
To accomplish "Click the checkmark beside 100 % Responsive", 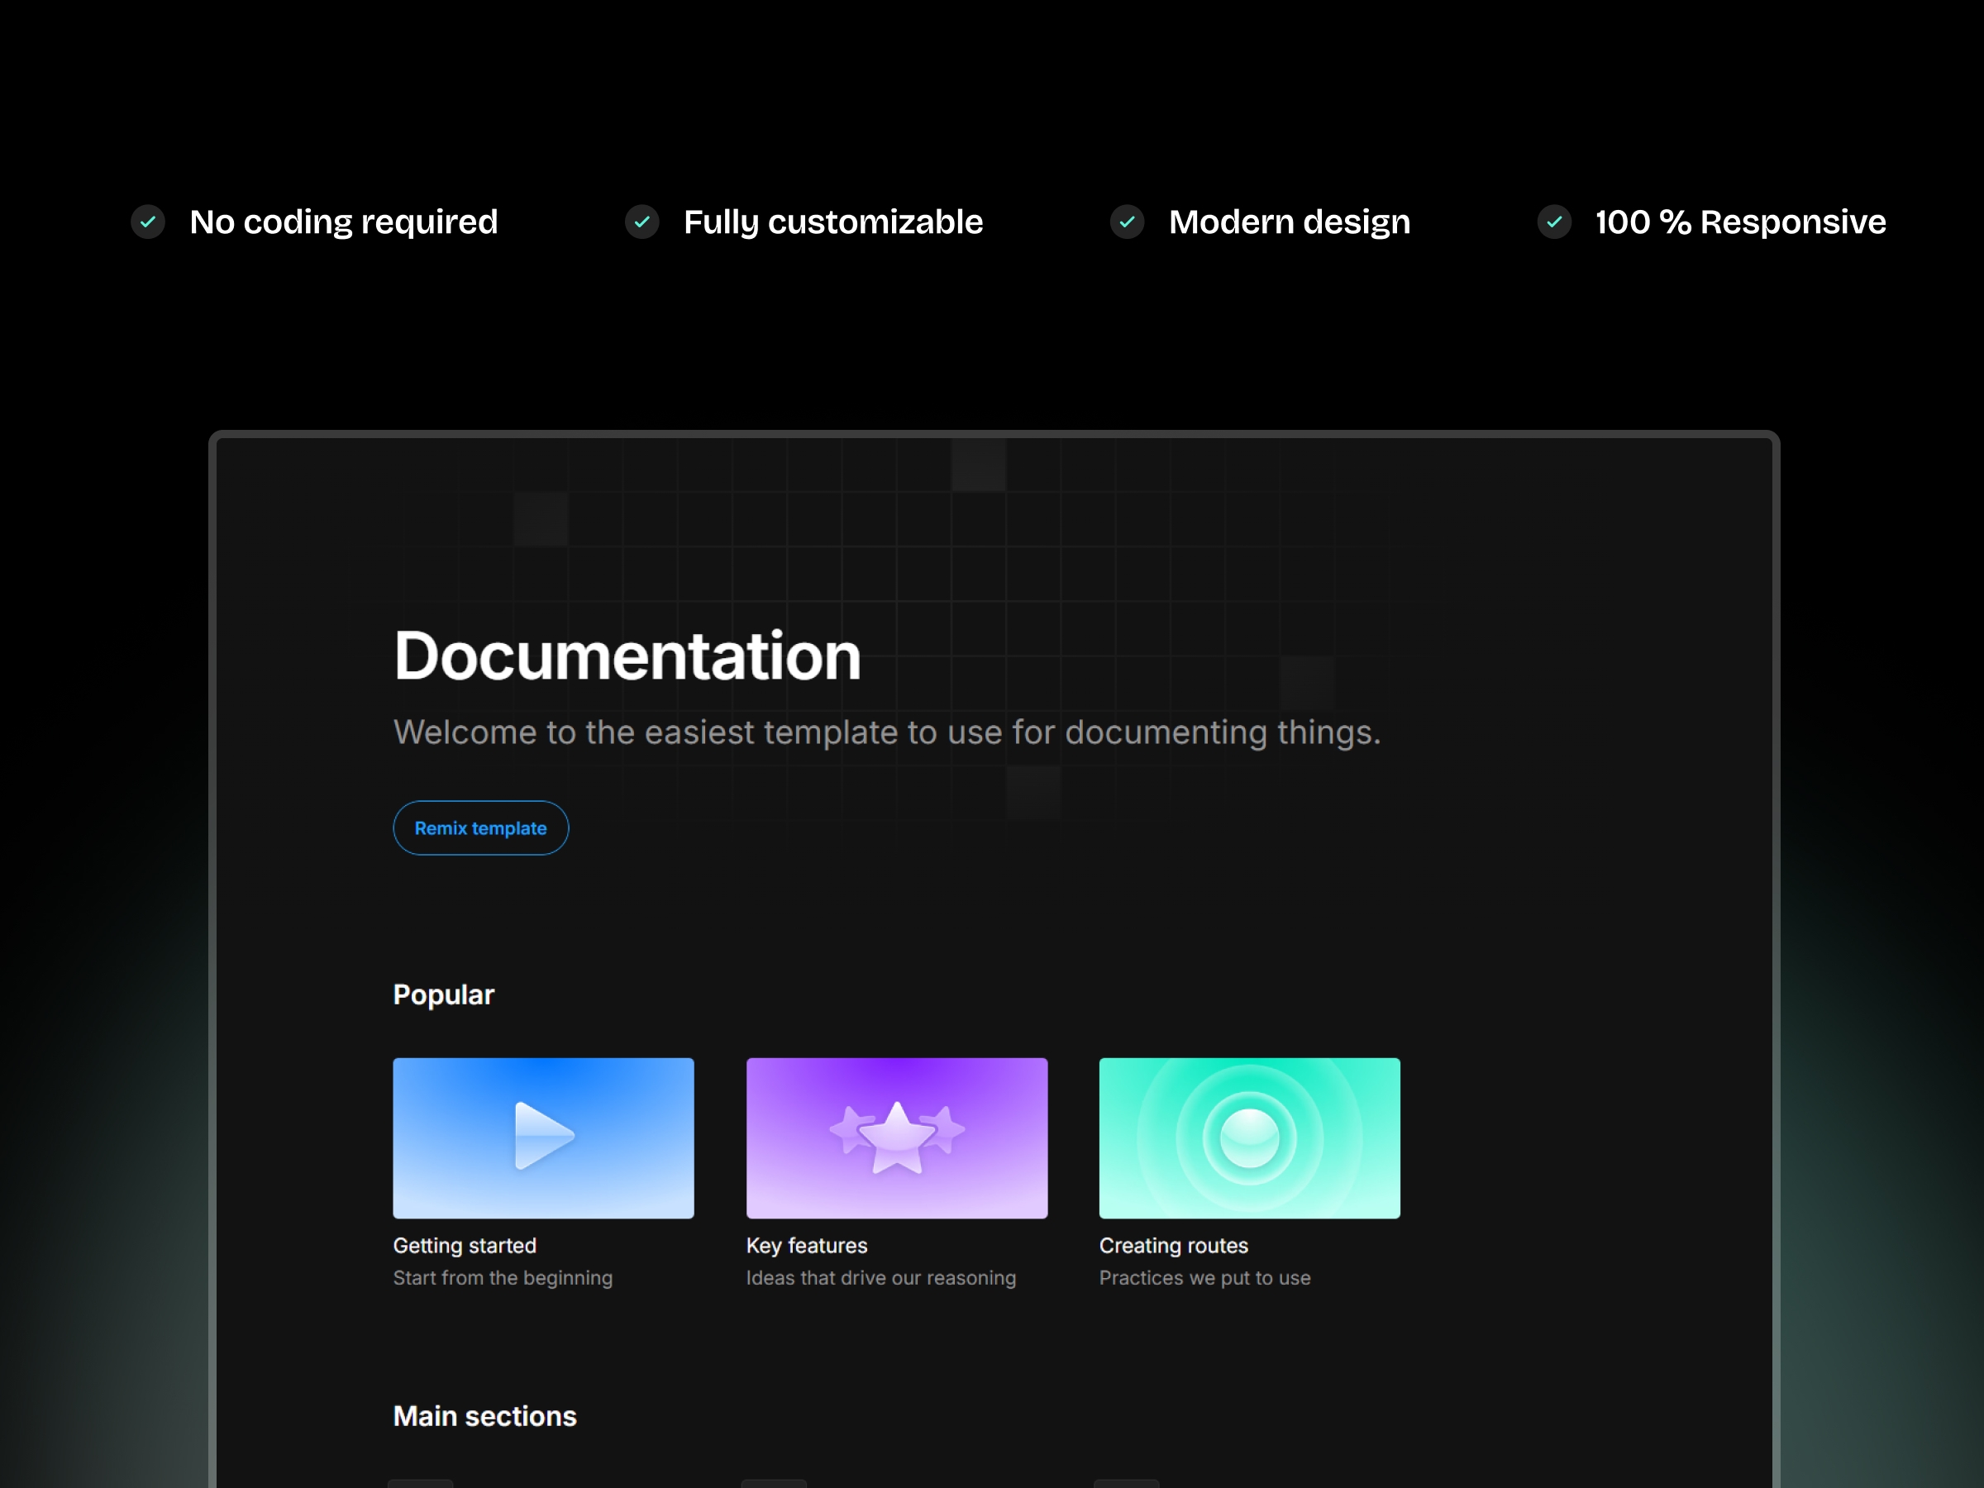I will click(x=1553, y=222).
